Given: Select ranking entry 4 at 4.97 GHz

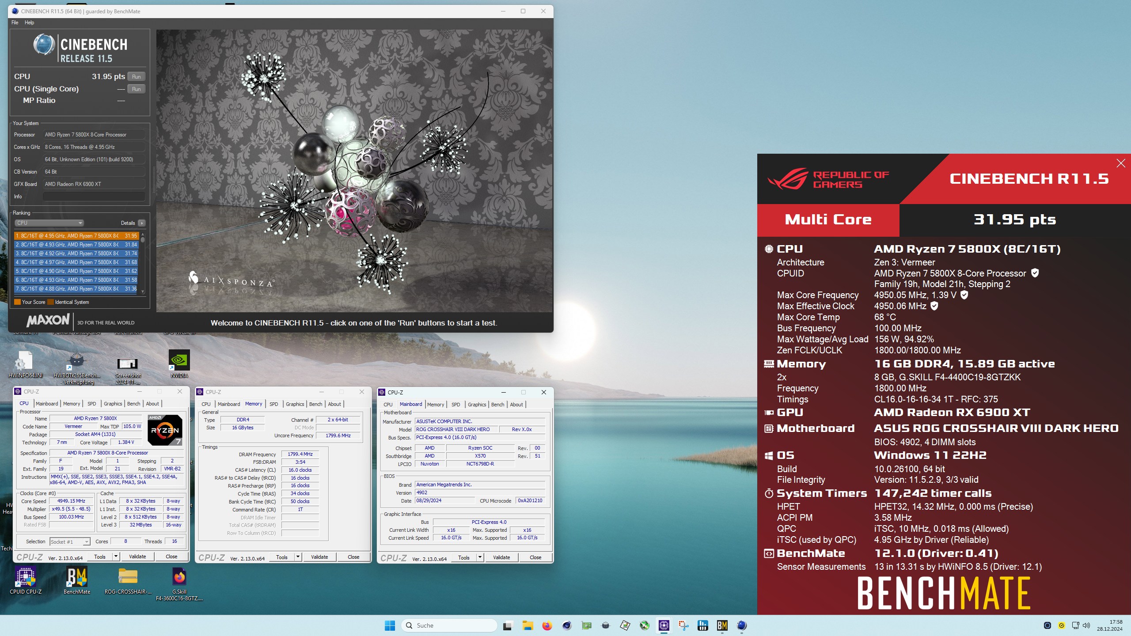Looking at the screenshot, I should click(76, 262).
